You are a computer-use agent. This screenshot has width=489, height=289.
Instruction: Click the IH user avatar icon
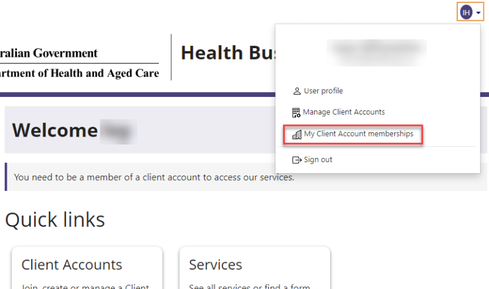click(466, 12)
